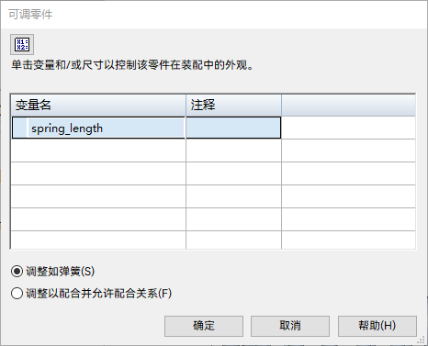The height and width of the screenshot is (346, 428).
Task: Open help via 帮助(H) button
Action: coord(377,326)
